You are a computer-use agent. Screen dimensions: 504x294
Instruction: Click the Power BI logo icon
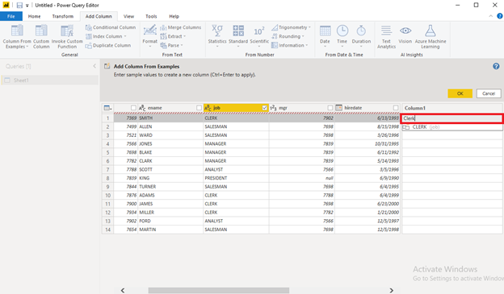pos(6,5)
